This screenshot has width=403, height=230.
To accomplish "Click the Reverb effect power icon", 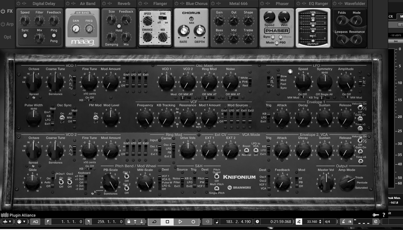I will (104, 4).
